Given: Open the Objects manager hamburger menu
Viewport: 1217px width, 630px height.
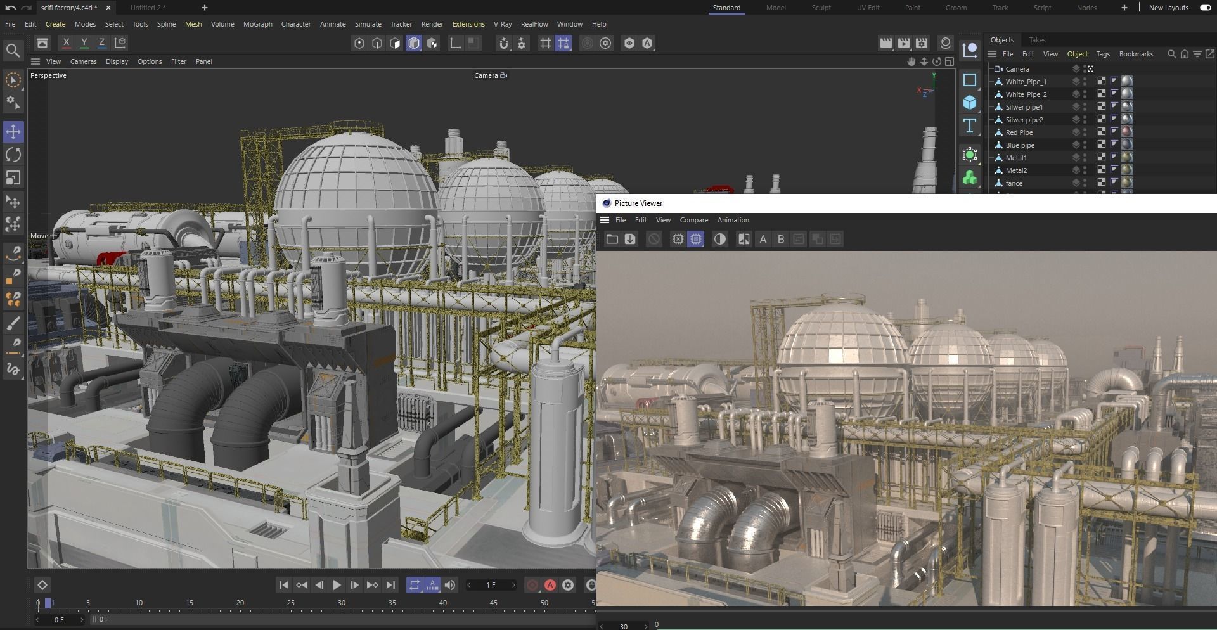Looking at the screenshot, I should [992, 54].
